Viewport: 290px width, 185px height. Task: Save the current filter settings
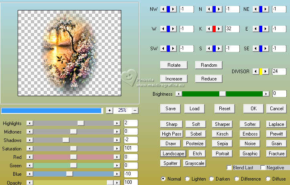click(171, 109)
